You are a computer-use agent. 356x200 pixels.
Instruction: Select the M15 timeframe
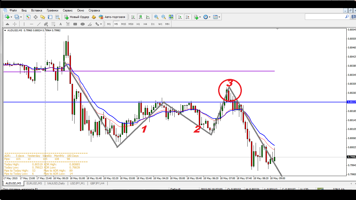tap(124, 24)
